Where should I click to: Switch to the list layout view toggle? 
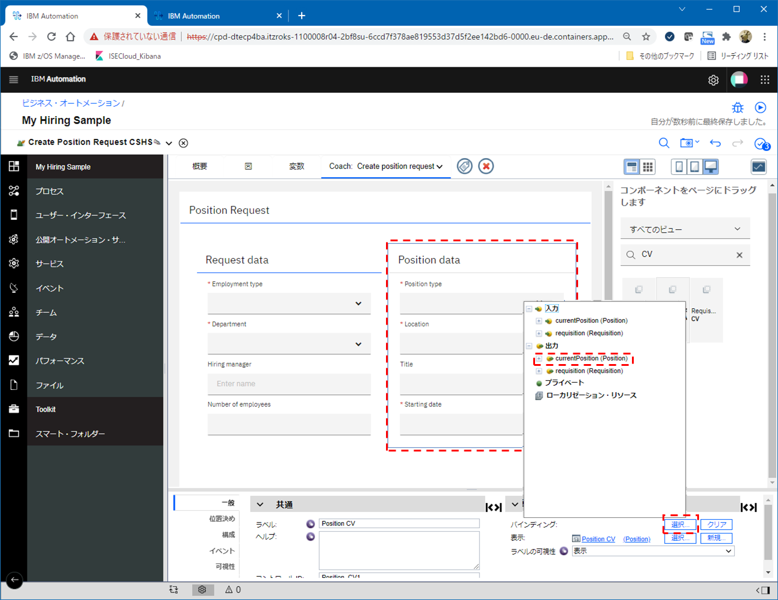click(x=631, y=167)
